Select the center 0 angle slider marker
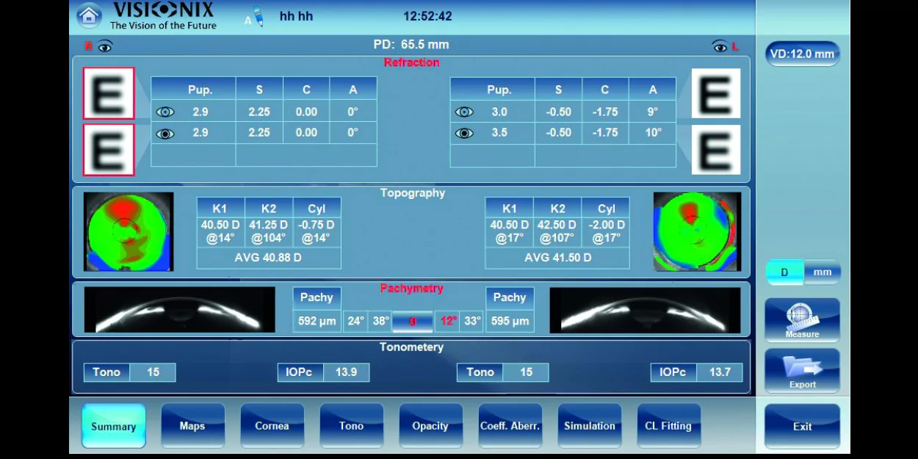Screen dimensions: 918x459 [412, 322]
